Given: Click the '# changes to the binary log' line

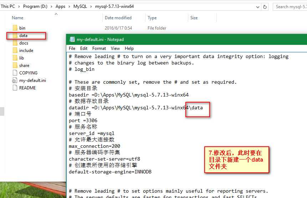Looking at the screenshot, I should tap(131, 63).
